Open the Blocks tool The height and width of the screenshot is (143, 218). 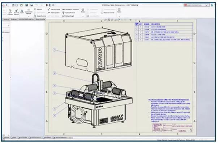click(x=83, y=10)
